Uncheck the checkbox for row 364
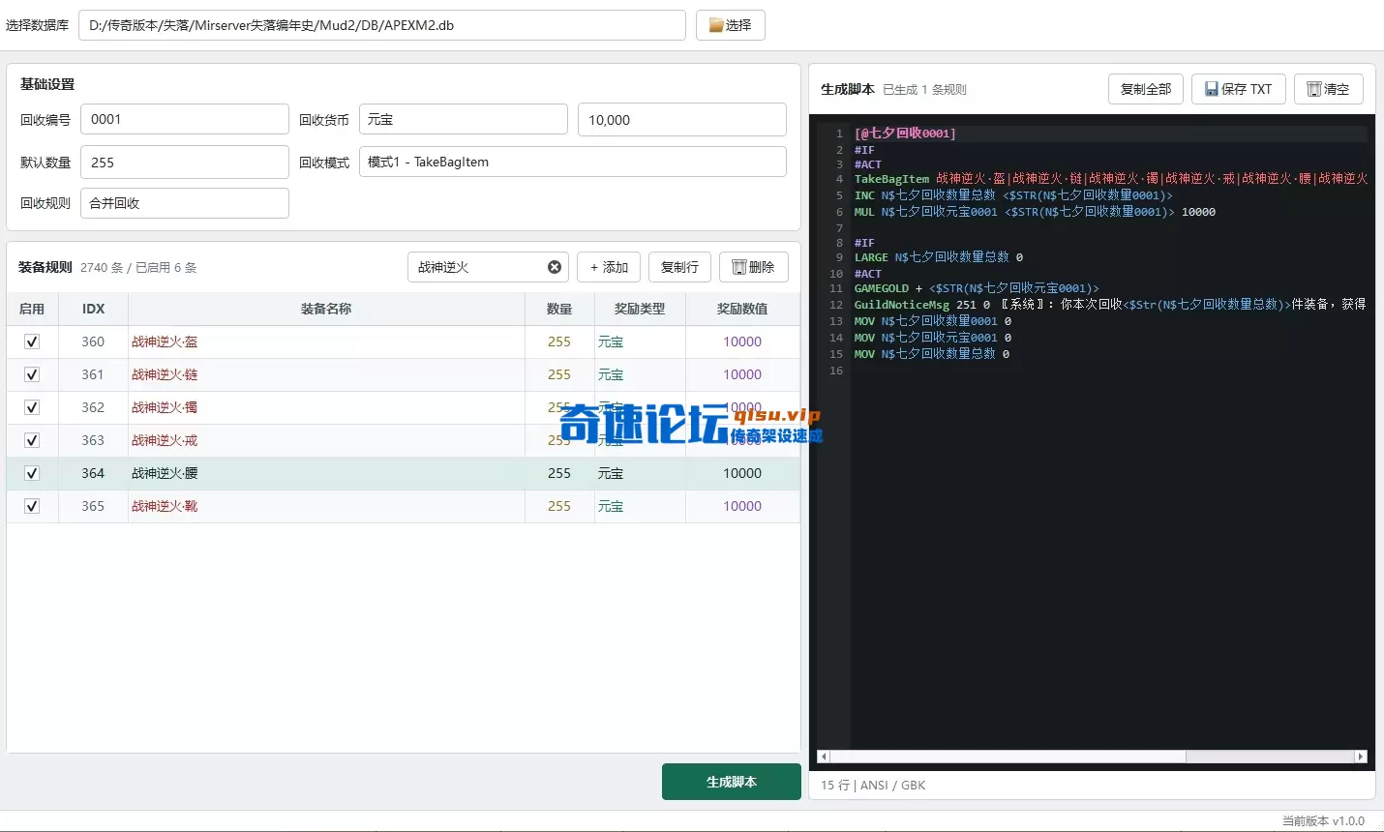 [x=32, y=473]
